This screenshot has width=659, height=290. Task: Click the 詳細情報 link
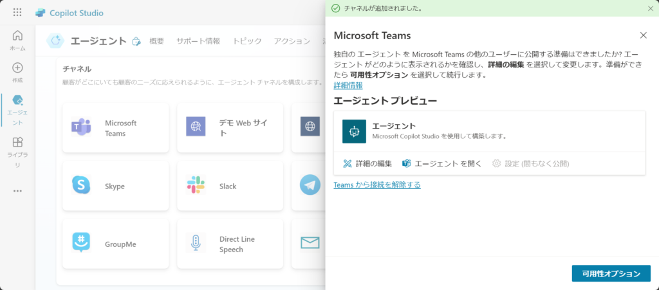[x=348, y=85]
